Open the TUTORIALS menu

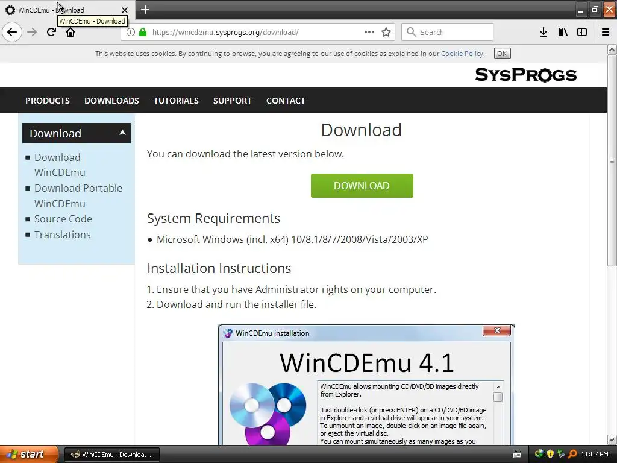coord(176,101)
